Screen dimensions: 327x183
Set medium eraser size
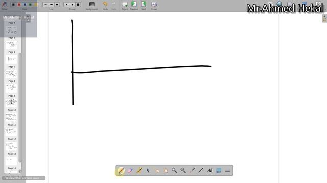[x=72, y=5]
